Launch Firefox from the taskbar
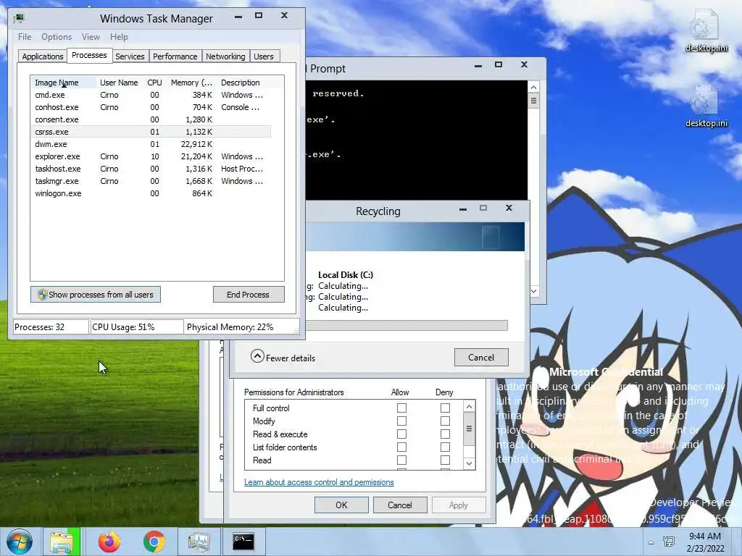742x556 pixels. point(109,542)
